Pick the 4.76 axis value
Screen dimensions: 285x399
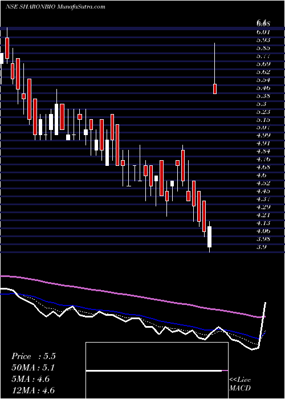click(x=263, y=159)
